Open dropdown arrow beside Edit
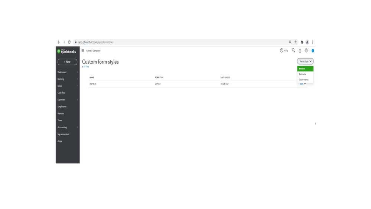 point(305,84)
